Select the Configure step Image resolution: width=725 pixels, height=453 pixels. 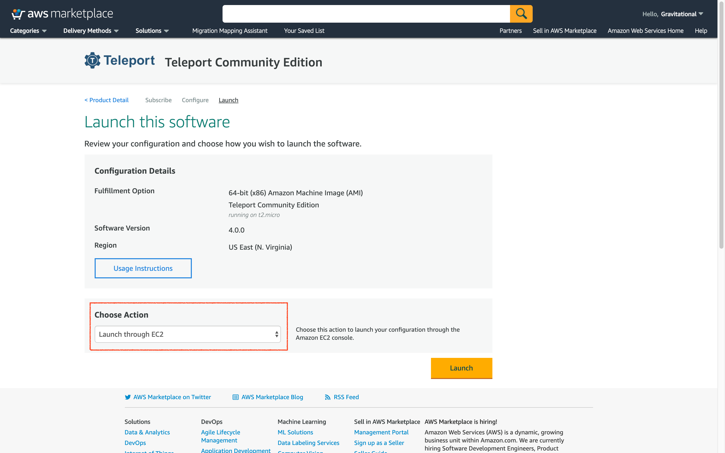[195, 100]
